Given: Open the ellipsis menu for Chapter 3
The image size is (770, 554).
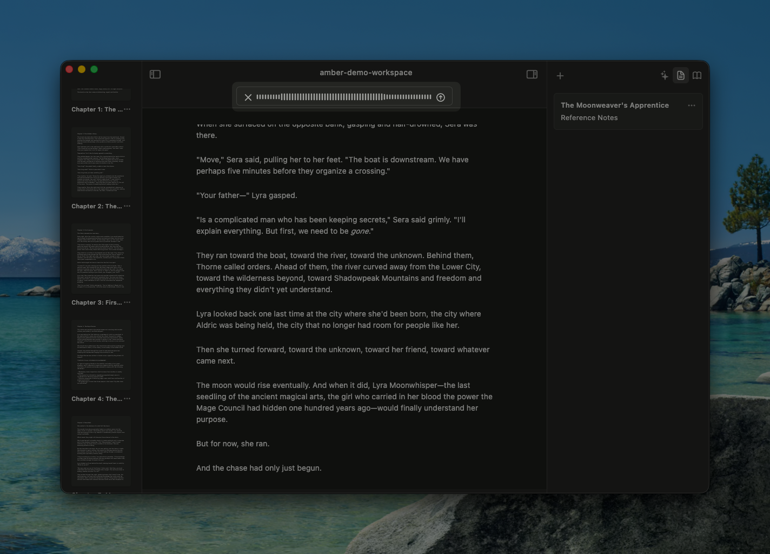Looking at the screenshot, I should 127,302.
